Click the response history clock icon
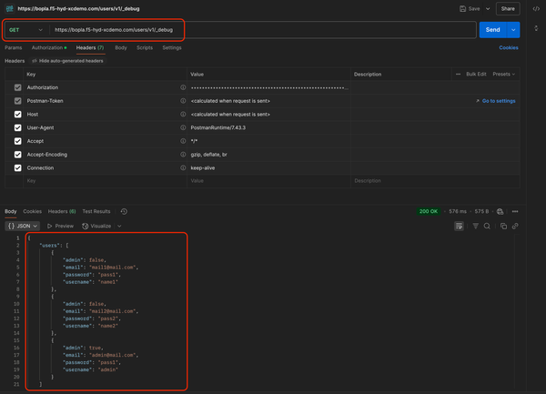546x394 pixels. point(124,211)
